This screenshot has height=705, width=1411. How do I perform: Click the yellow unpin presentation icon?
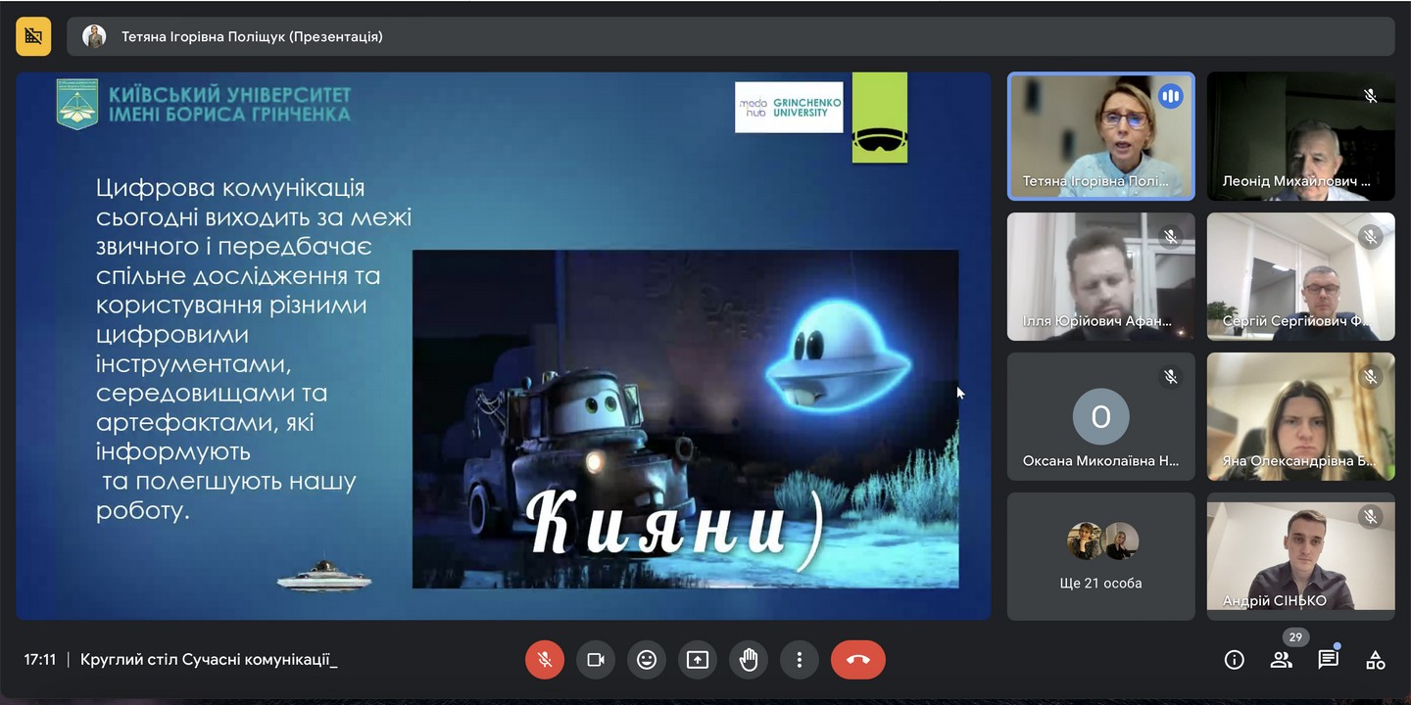[x=33, y=36]
